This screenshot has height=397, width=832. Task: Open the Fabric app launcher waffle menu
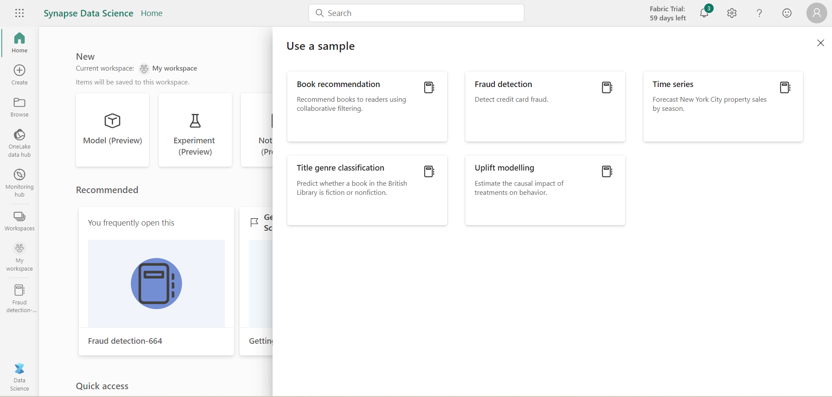19,13
